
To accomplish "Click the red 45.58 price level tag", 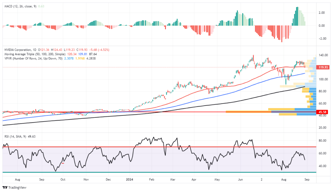I will point(322,112).
